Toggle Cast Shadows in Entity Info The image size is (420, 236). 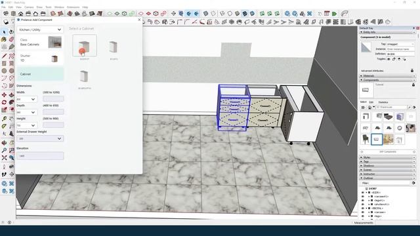(x=404, y=59)
